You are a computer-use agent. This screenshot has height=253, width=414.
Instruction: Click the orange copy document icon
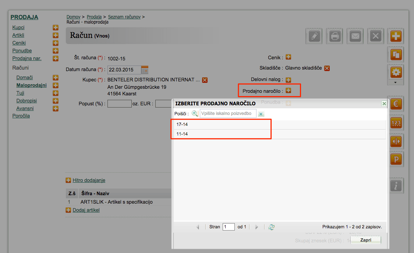(396, 55)
